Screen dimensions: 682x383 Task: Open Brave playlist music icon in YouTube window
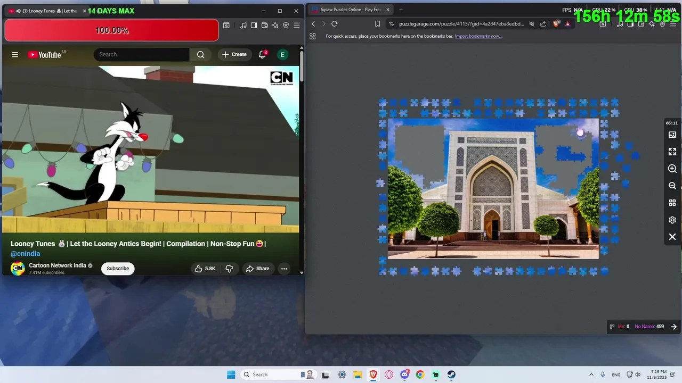(x=243, y=25)
